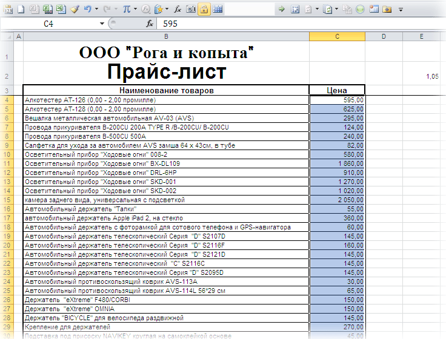Open Customize Quick Access Toolbar menu
Screen dimensions: 446x339
point(401,10)
